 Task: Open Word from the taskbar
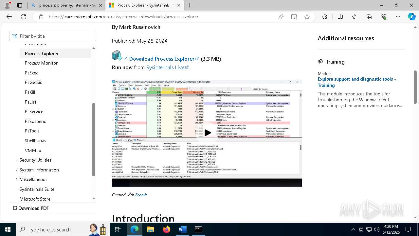182,229
